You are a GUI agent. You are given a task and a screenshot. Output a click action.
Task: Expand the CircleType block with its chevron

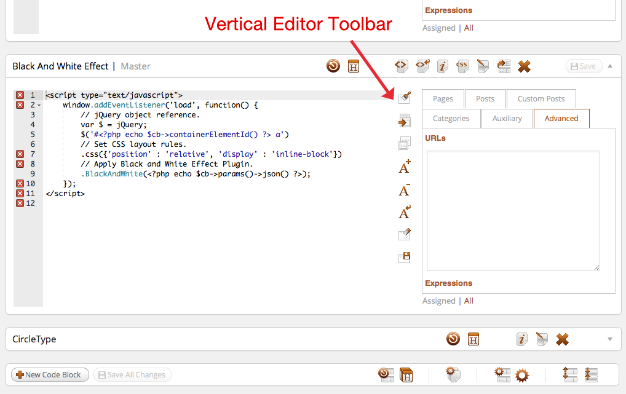[x=609, y=339]
